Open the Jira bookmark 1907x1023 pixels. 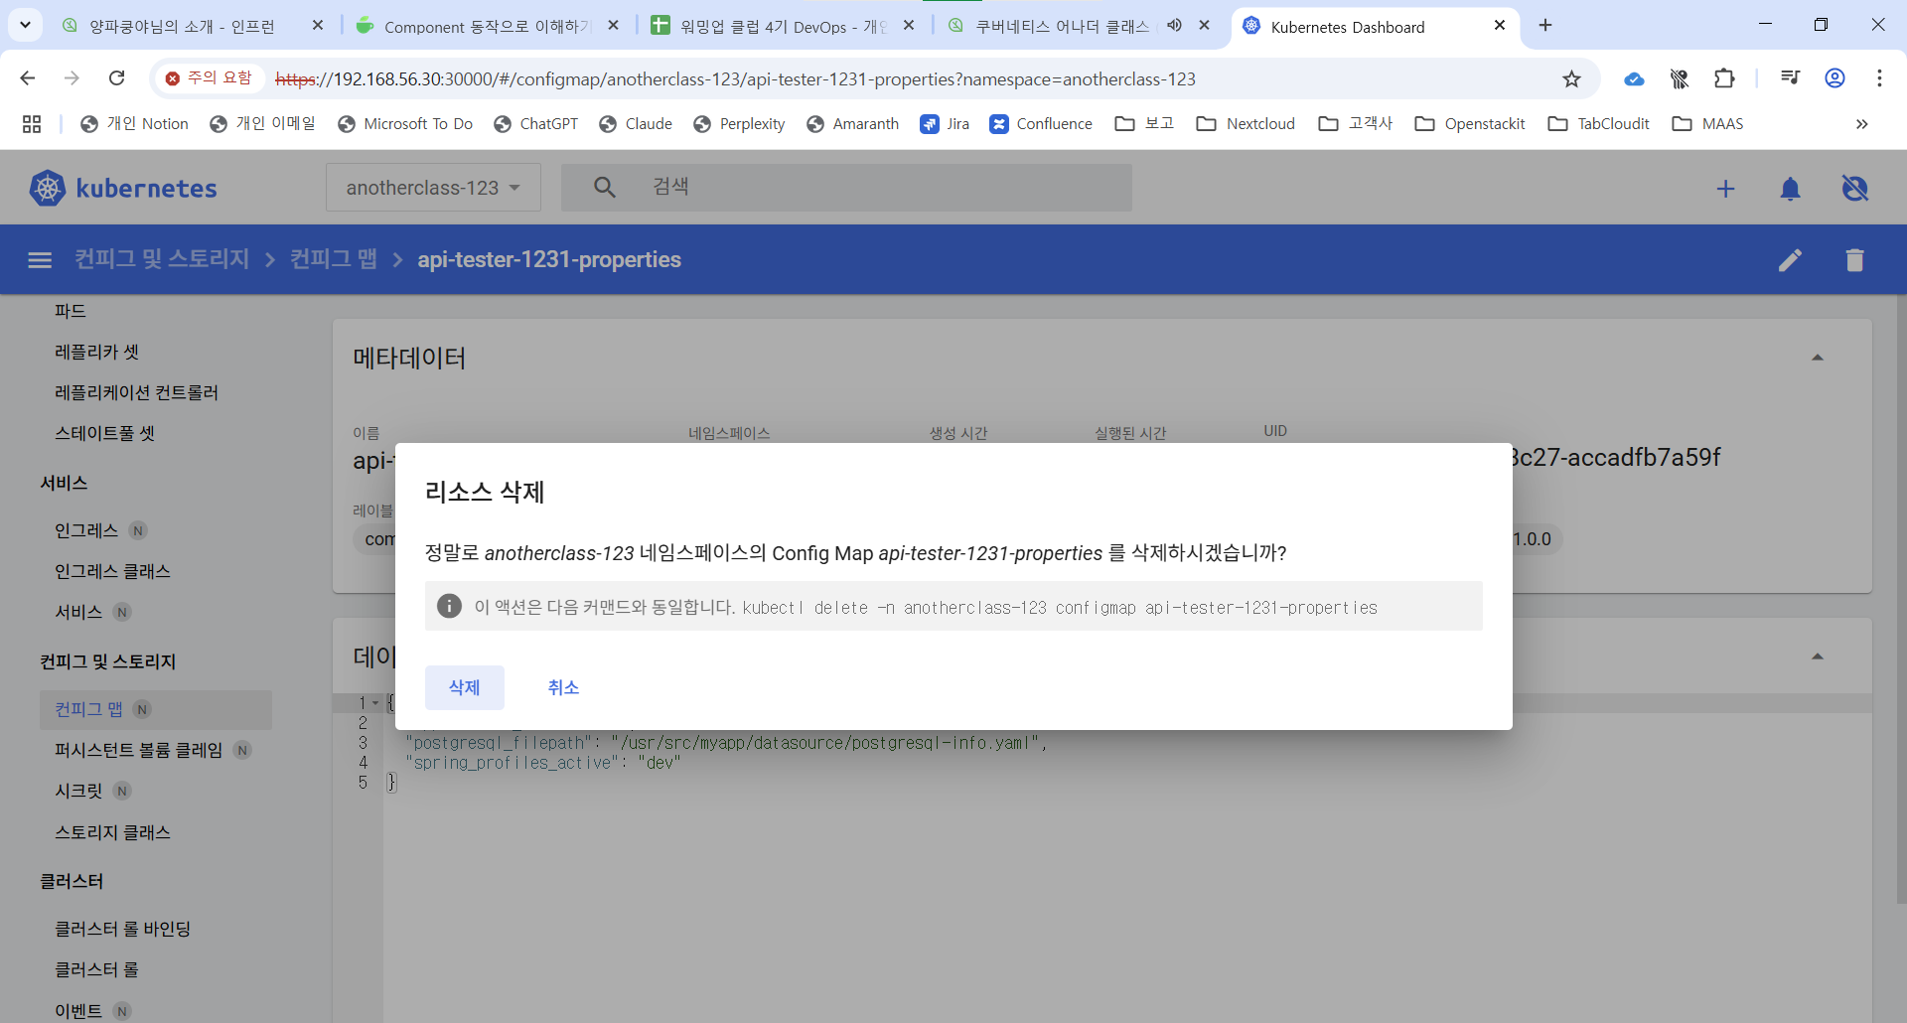(945, 123)
